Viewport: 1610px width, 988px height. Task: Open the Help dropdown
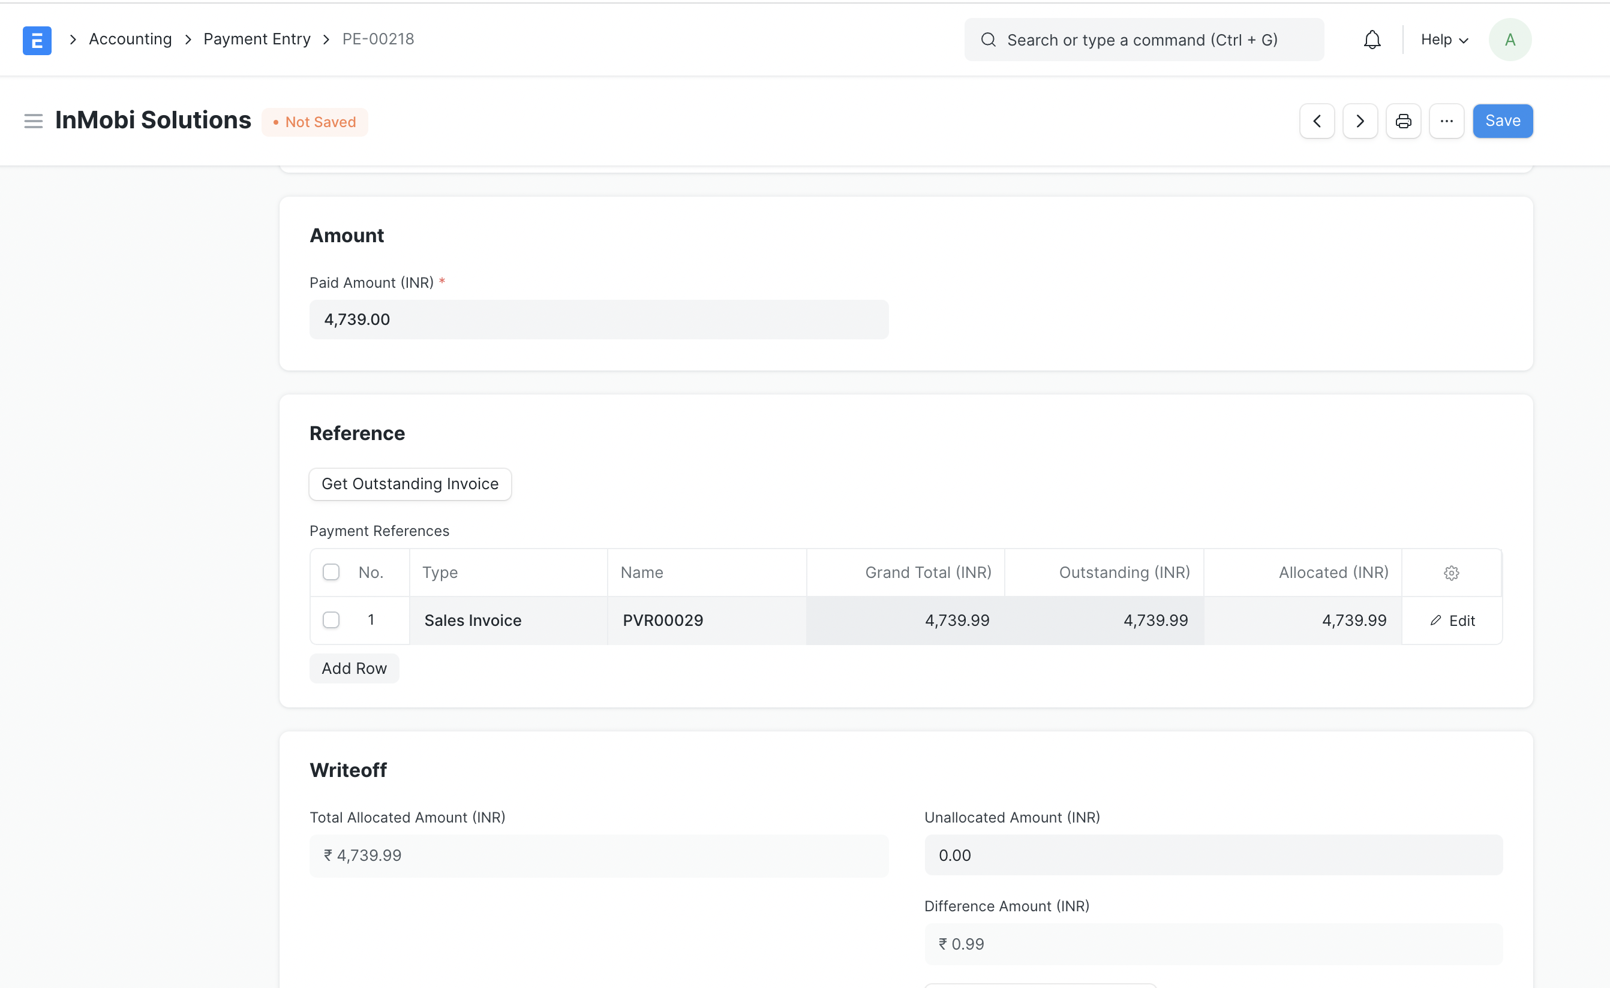click(1442, 39)
